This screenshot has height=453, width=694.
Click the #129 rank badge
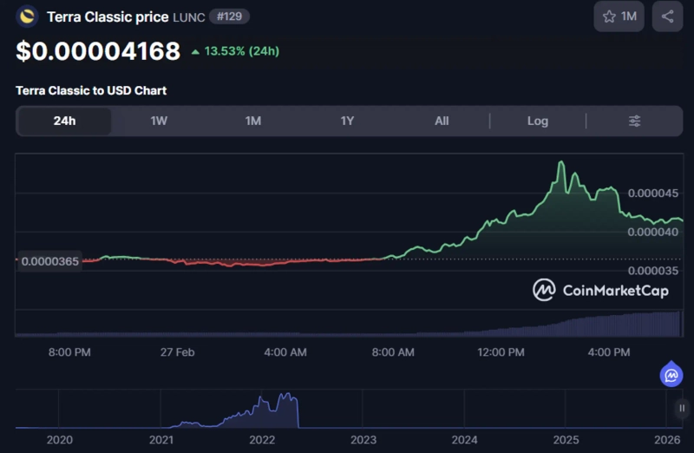pos(229,16)
